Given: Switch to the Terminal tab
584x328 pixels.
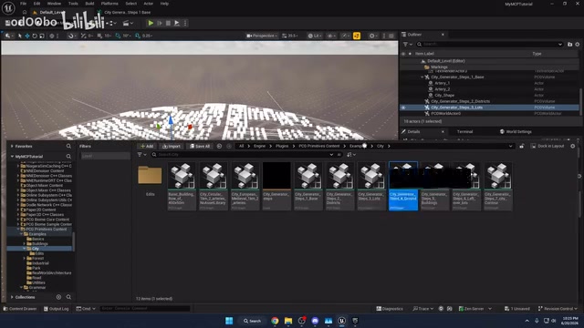Looking at the screenshot, I should 464,131.
